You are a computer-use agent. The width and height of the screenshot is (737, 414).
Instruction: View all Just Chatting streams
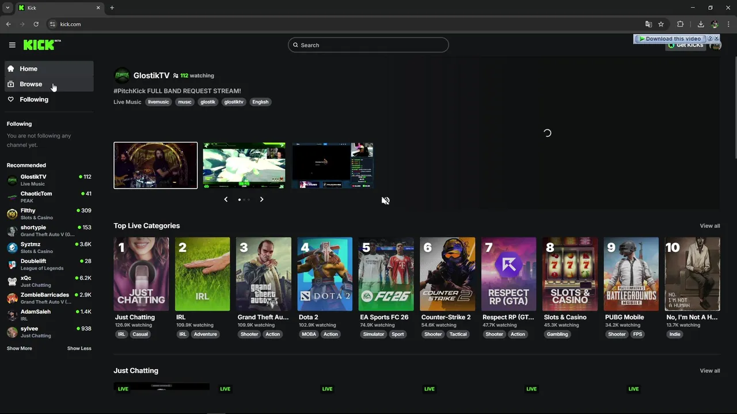pyautogui.click(x=709, y=371)
